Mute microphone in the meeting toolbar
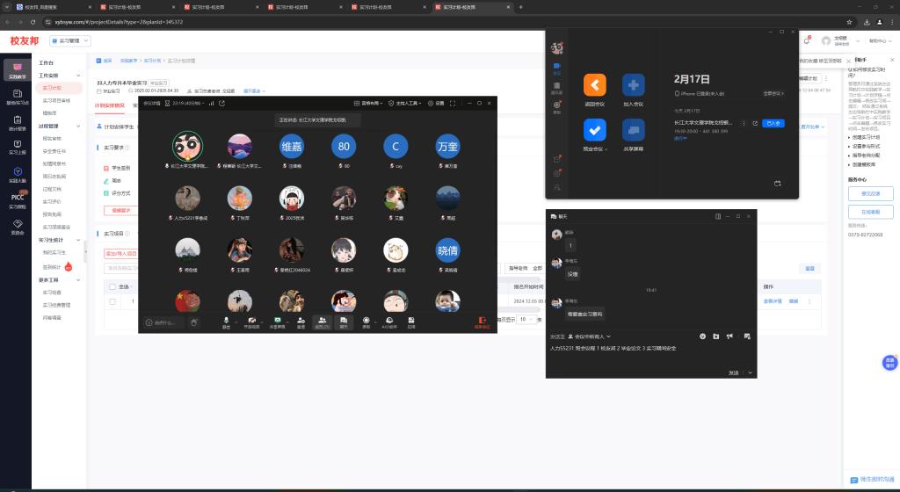Viewport: 900px width, 492px height. [226, 322]
